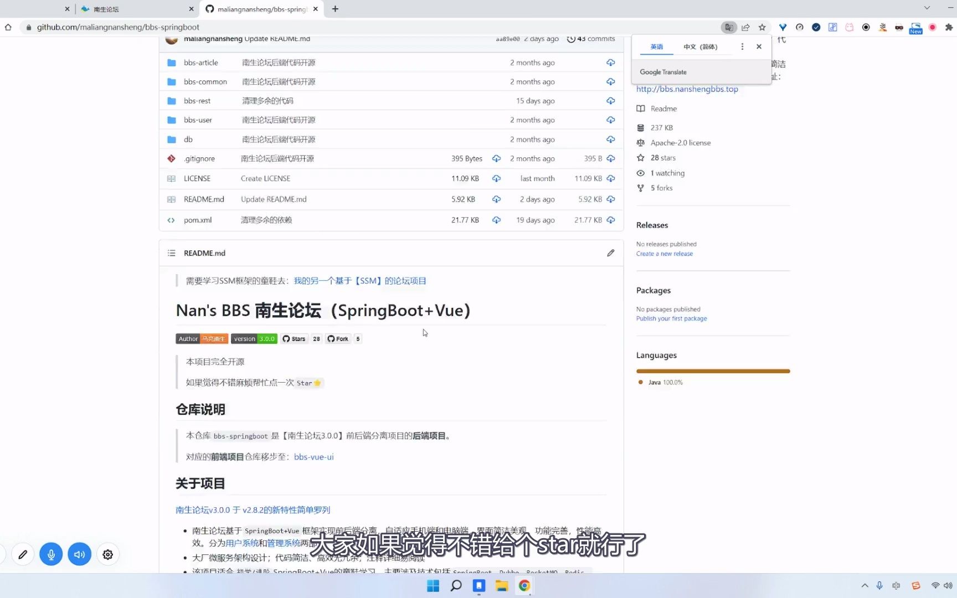Open the SSM forum project link
Image resolution: width=957 pixels, height=598 pixels.
click(360, 281)
